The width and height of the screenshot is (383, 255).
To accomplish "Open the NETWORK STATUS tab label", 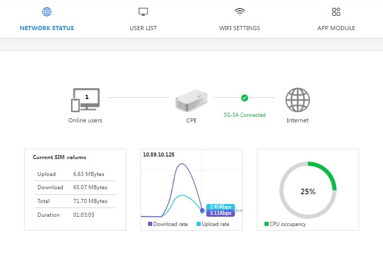I will [x=46, y=28].
